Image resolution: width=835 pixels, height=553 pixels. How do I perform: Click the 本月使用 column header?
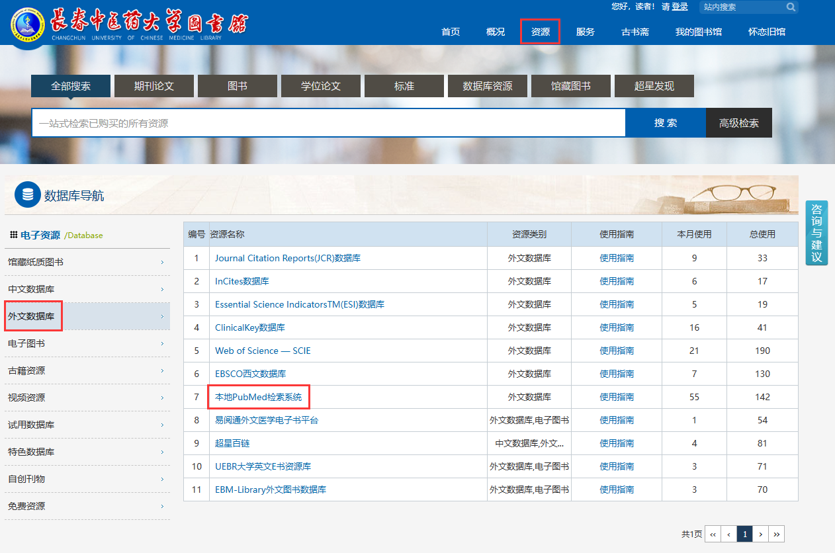[x=694, y=234]
